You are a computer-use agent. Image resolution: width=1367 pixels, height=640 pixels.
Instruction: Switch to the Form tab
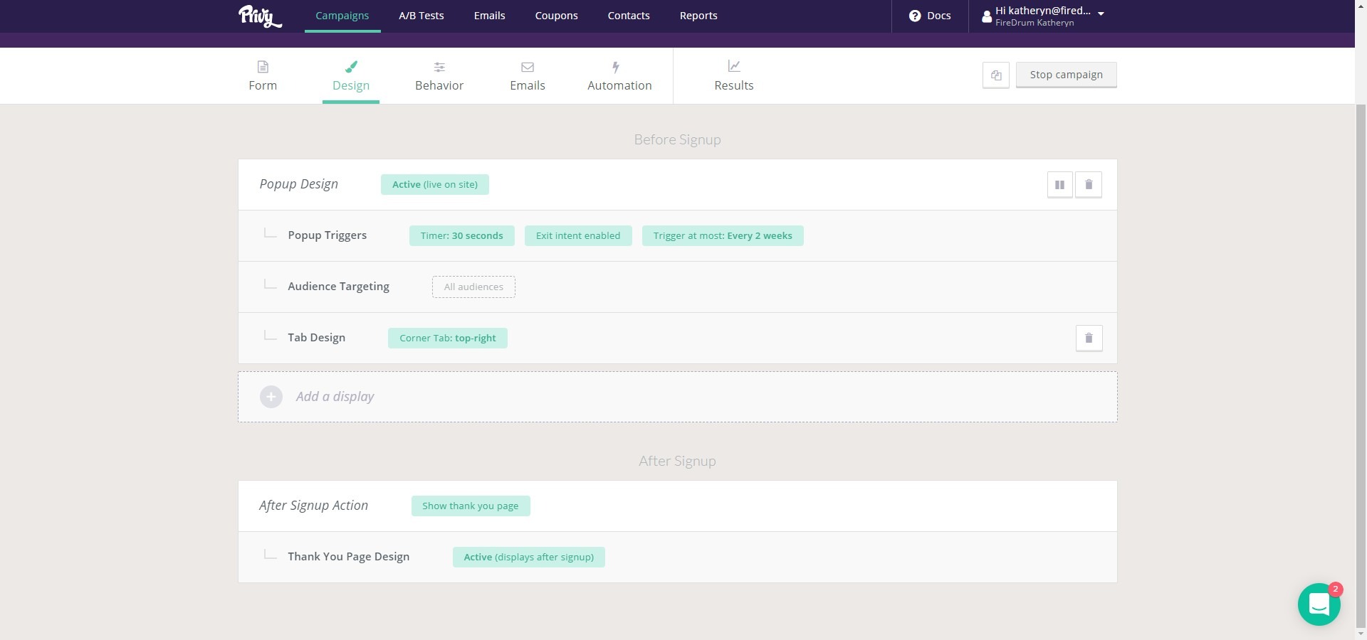click(x=263, y=85)
